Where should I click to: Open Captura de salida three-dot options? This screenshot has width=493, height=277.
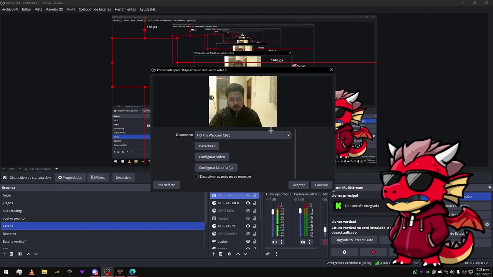pos(310,242)
